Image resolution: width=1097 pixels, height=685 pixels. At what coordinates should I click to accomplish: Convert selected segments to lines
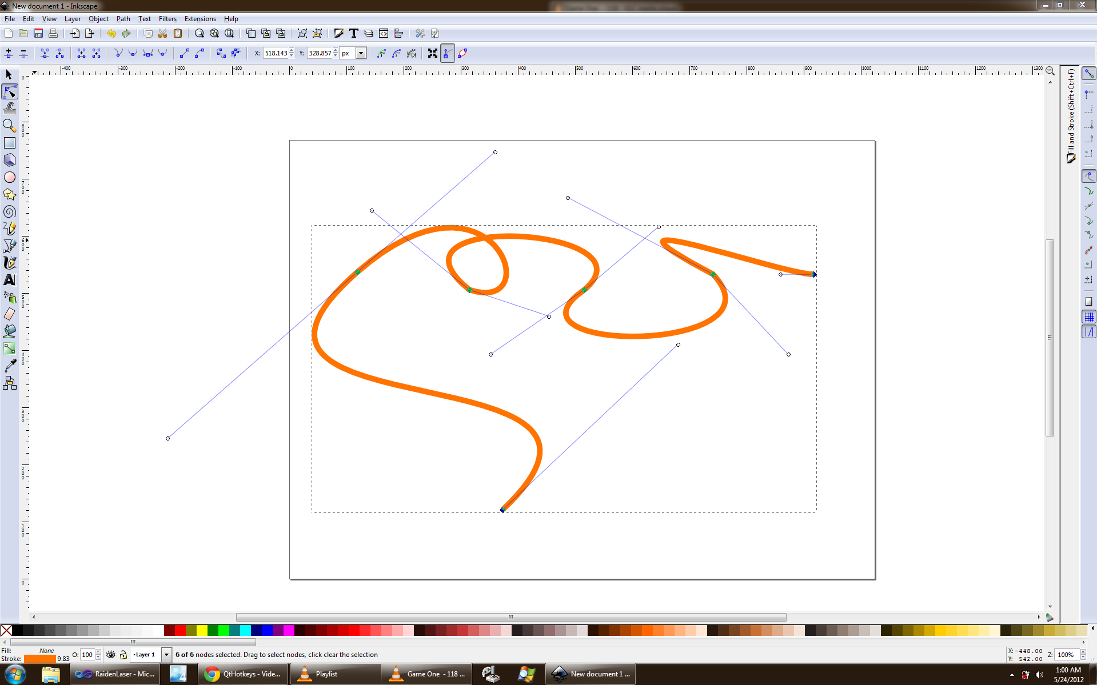184,53
